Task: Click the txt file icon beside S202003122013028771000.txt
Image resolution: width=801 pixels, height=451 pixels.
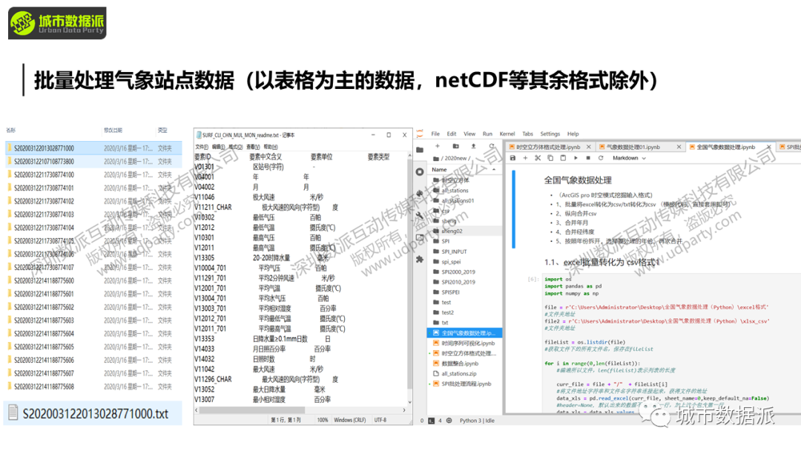Action: click(13, 412)
